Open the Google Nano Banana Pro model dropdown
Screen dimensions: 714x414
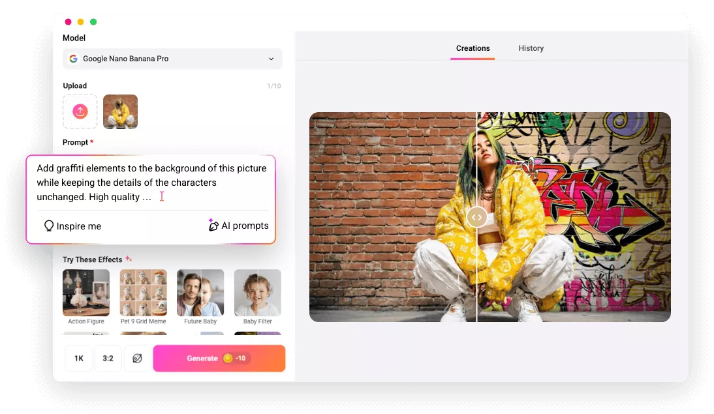click(172, 59)
